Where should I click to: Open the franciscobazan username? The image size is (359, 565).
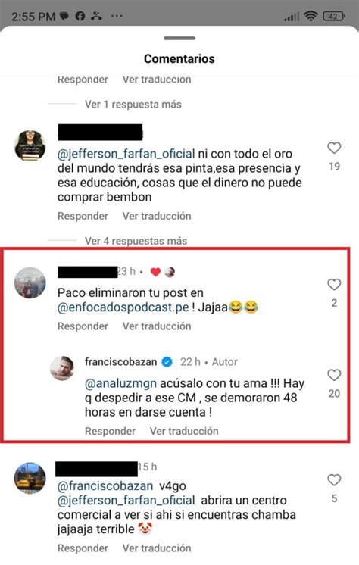[x=120, y=362]
